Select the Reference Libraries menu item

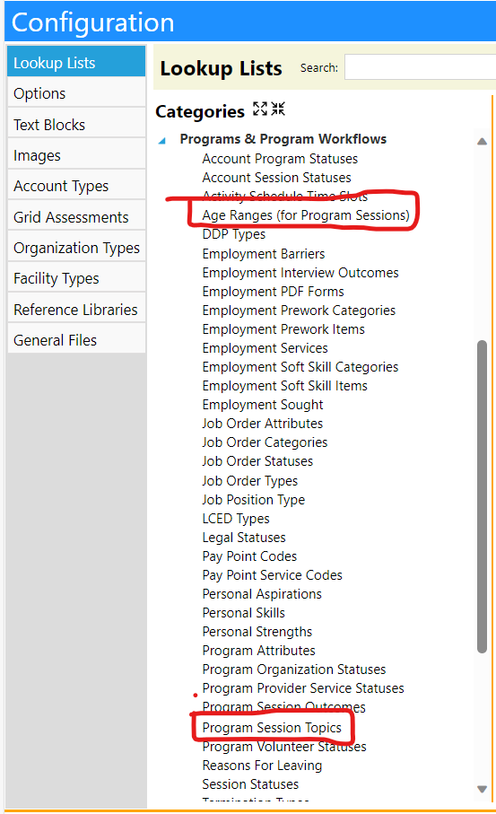point(77,310)
